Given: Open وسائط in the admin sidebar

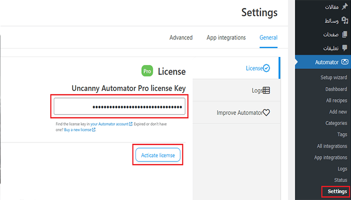Looking at the screenshot, I should click(332, 21).
